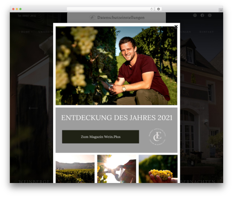Open the vineyard landscape thumbnail
Screen dimensions: 233x197
(75, 169)
